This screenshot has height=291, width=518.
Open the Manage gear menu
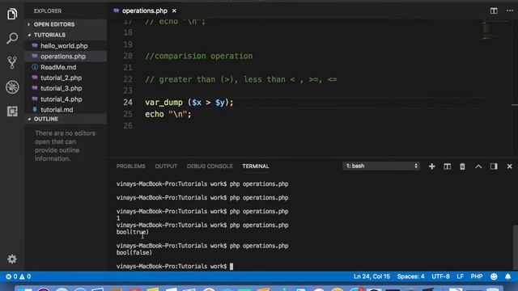(12, 259)
